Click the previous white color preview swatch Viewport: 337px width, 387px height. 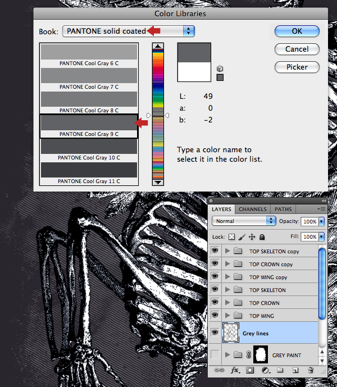point(194,72)
